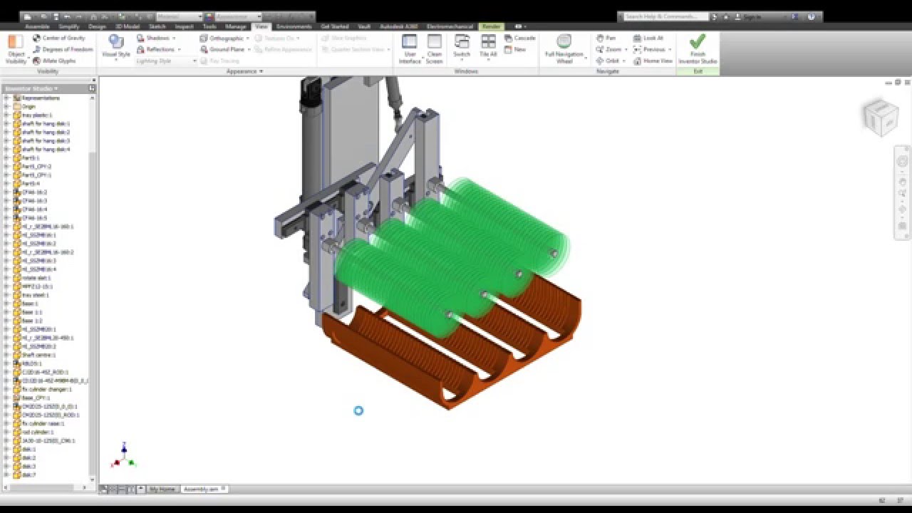The height and width of the screenshot is (513, 912).
Task: Open the Inspect ribbon tab
Action: (184, 26)
